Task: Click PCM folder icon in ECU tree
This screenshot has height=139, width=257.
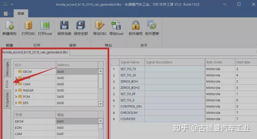Action: pyautogui.click(x=20, y=96)
